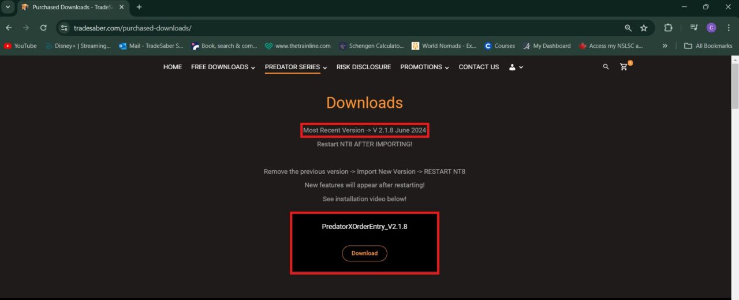Click the address bar URL field
This screenshot has width=739, height=300.
[346, 28]
